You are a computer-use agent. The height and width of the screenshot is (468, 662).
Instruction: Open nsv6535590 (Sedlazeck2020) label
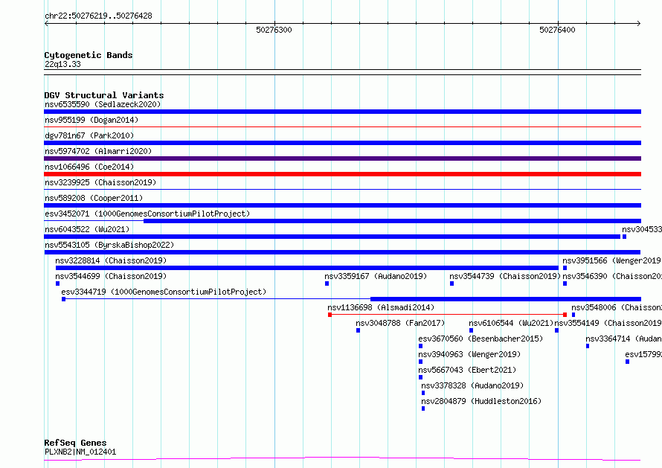103,104
